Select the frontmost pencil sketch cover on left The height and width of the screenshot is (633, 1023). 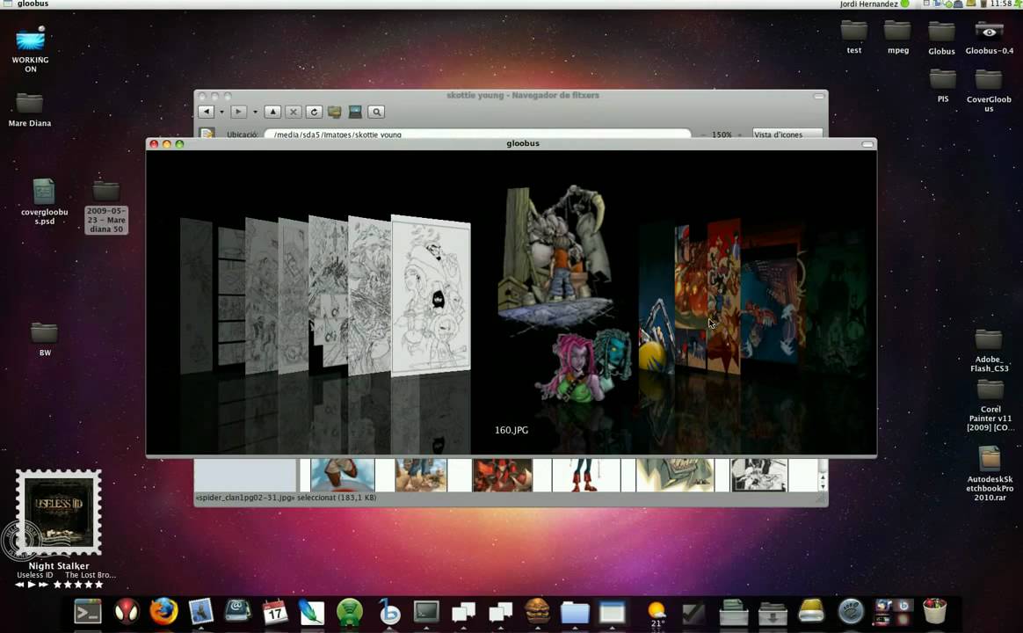tap(431, 295)
